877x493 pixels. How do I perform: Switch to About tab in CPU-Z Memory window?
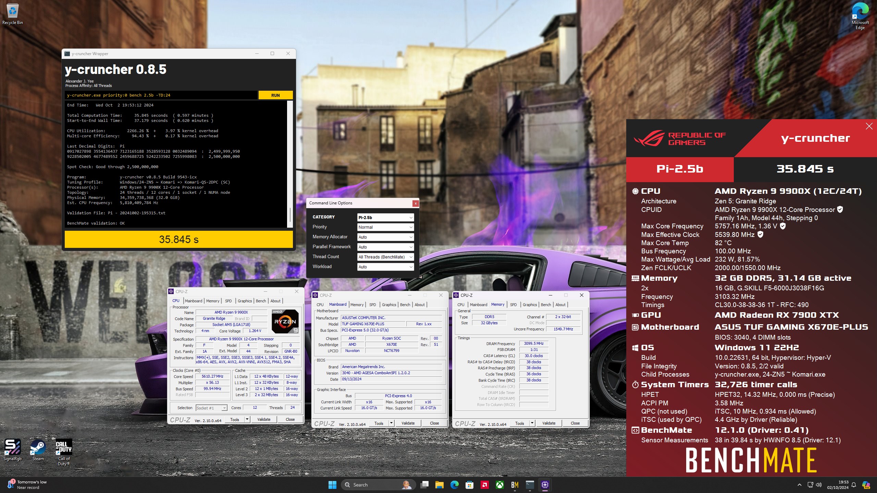560,305
